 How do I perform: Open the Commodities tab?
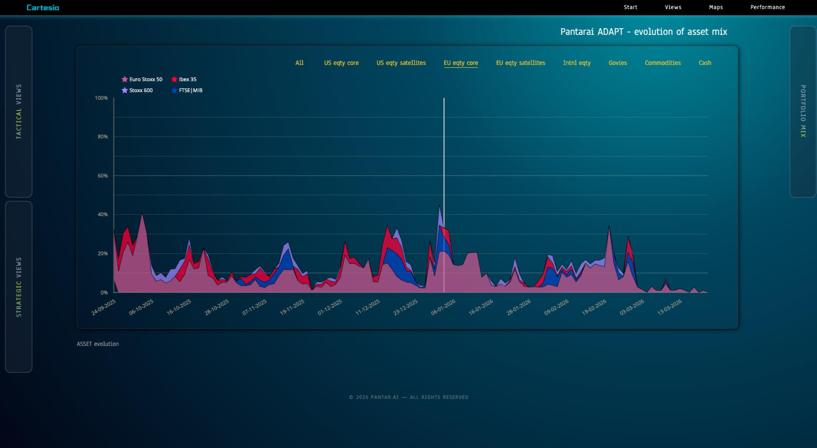pyautogui.click(x=663, y=63)
